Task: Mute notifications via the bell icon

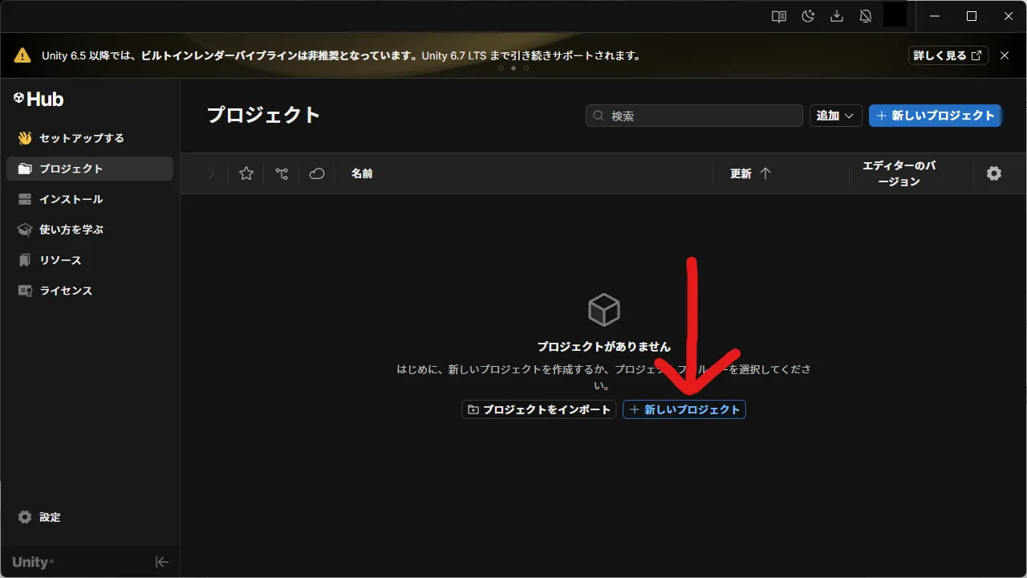Action: point(866,15)
